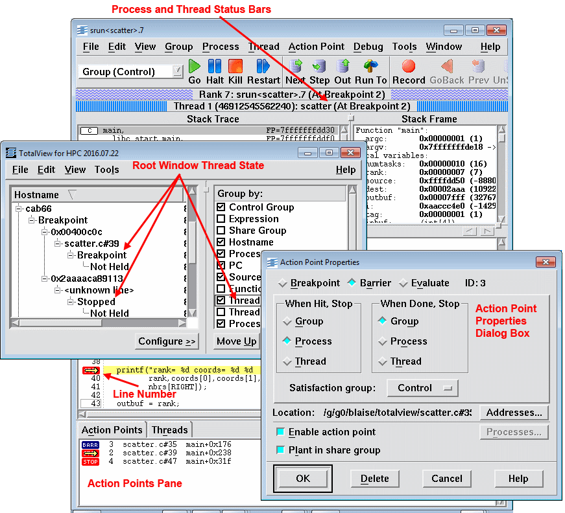Collapse the <unknown line> tree node
The height and width of the screenshot is (513, 565).
[x=57, y=290]
